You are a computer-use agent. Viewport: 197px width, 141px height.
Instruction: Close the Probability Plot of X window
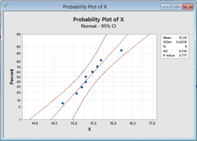click(x=188, y=7)
